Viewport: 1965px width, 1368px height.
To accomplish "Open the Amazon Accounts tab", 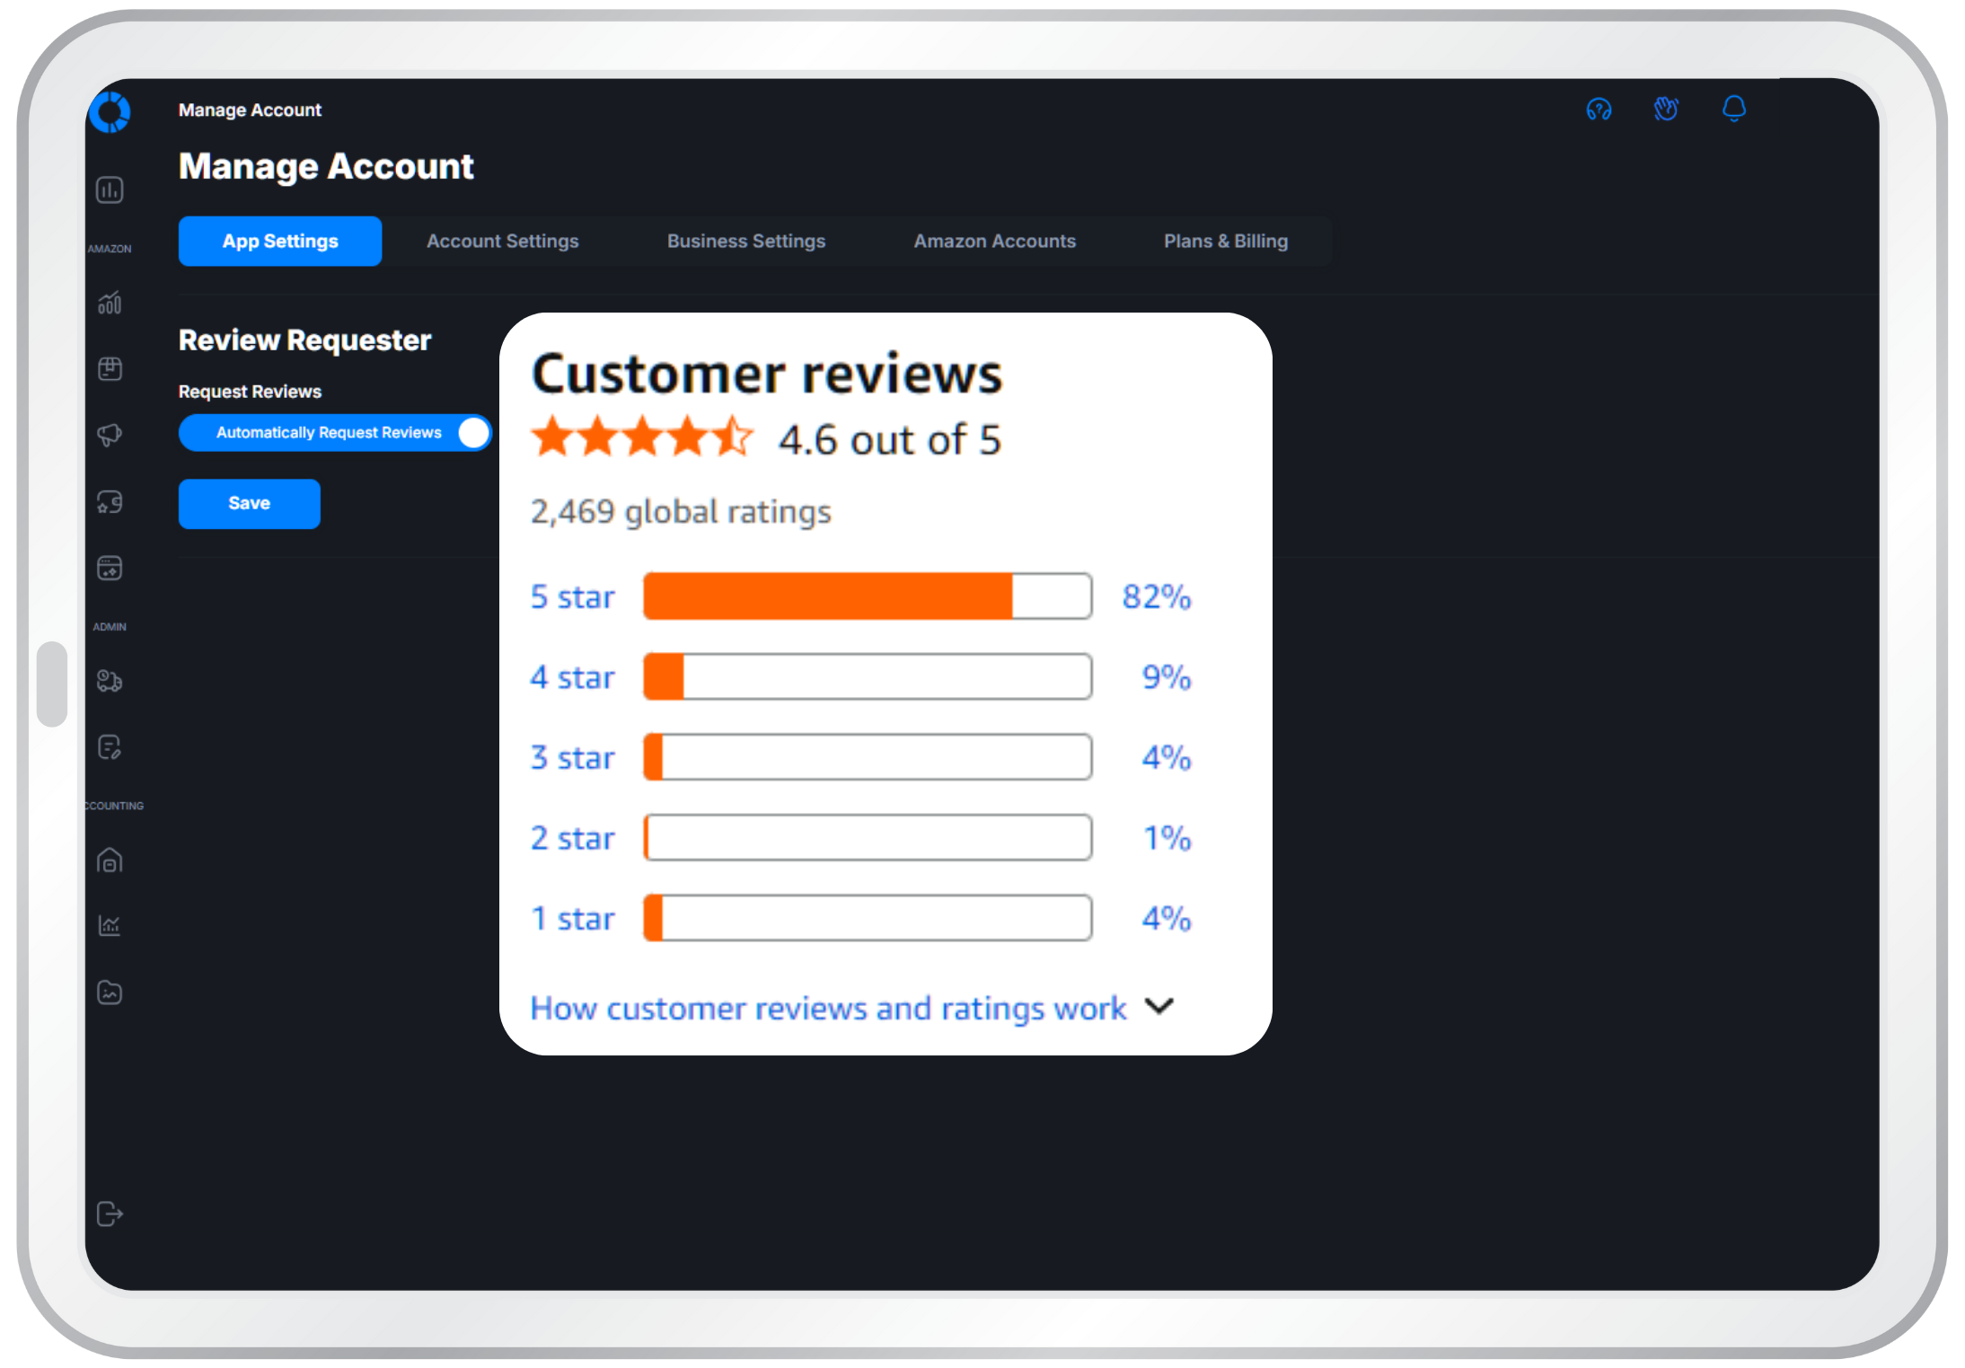I will pos(994,241).
